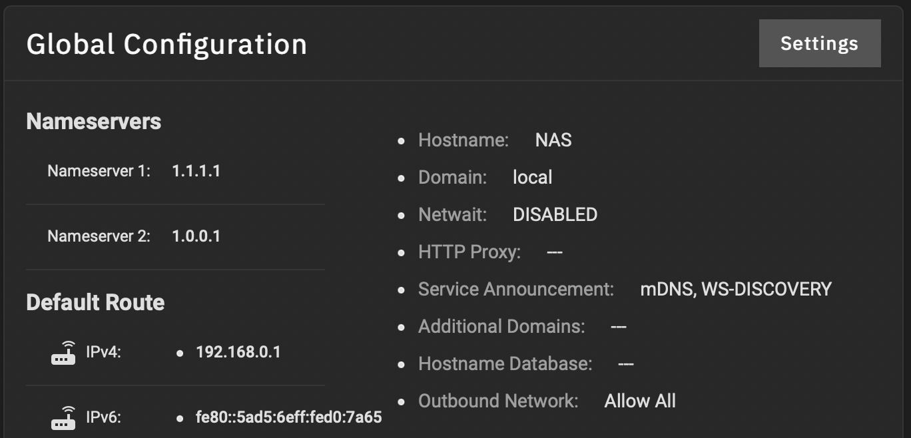Viewport: 911px width, 438px height.
Task: Click the HTTP Proxy label
Action: point(469,252)
